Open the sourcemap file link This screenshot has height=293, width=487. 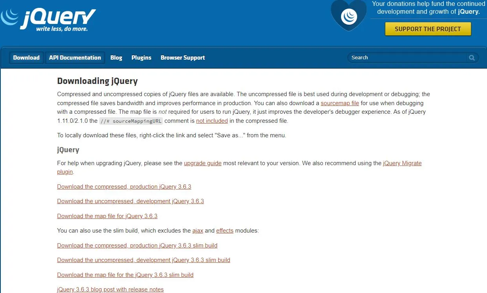340,103
